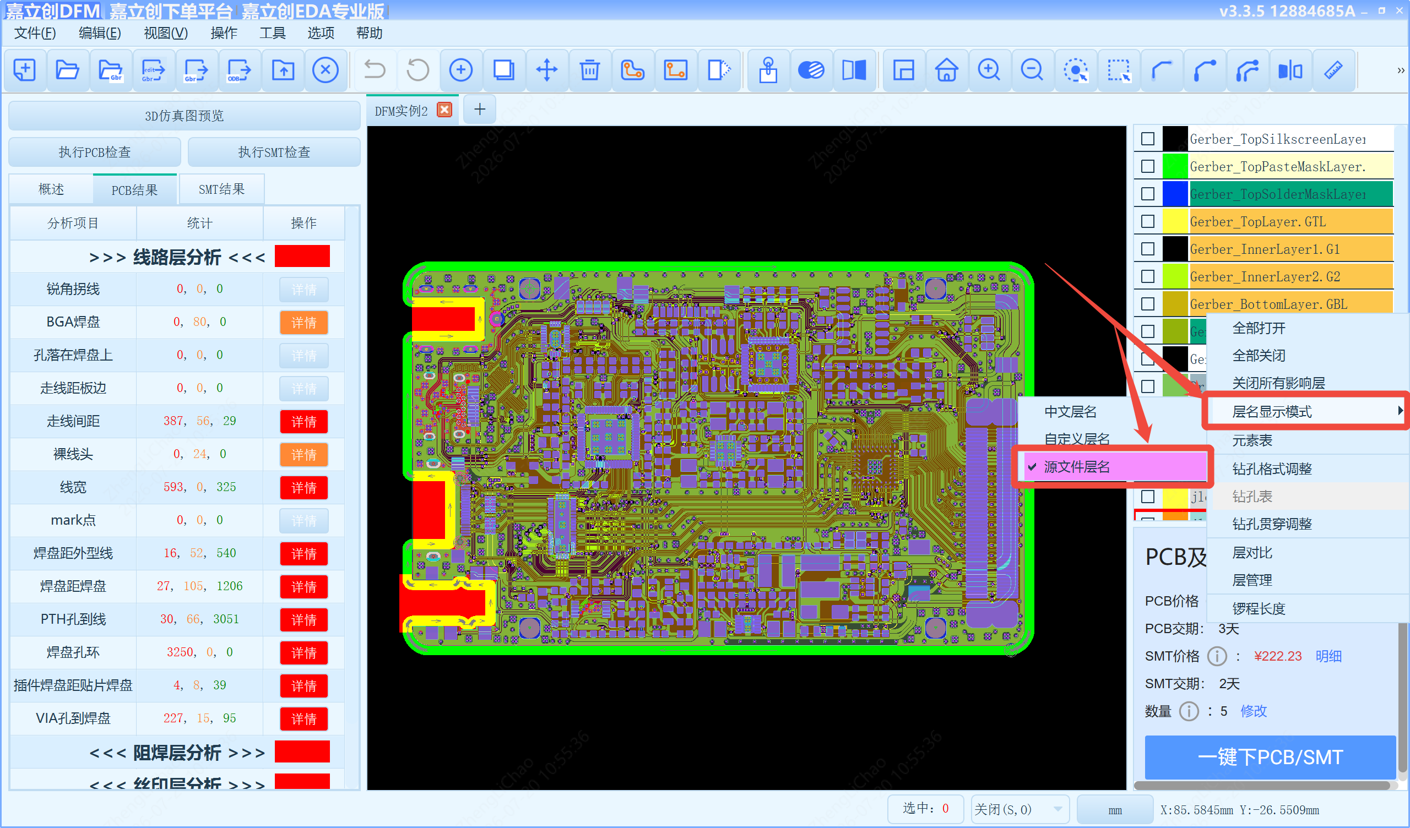Click the zoom out magnifier icon

tap(1032, 70)
